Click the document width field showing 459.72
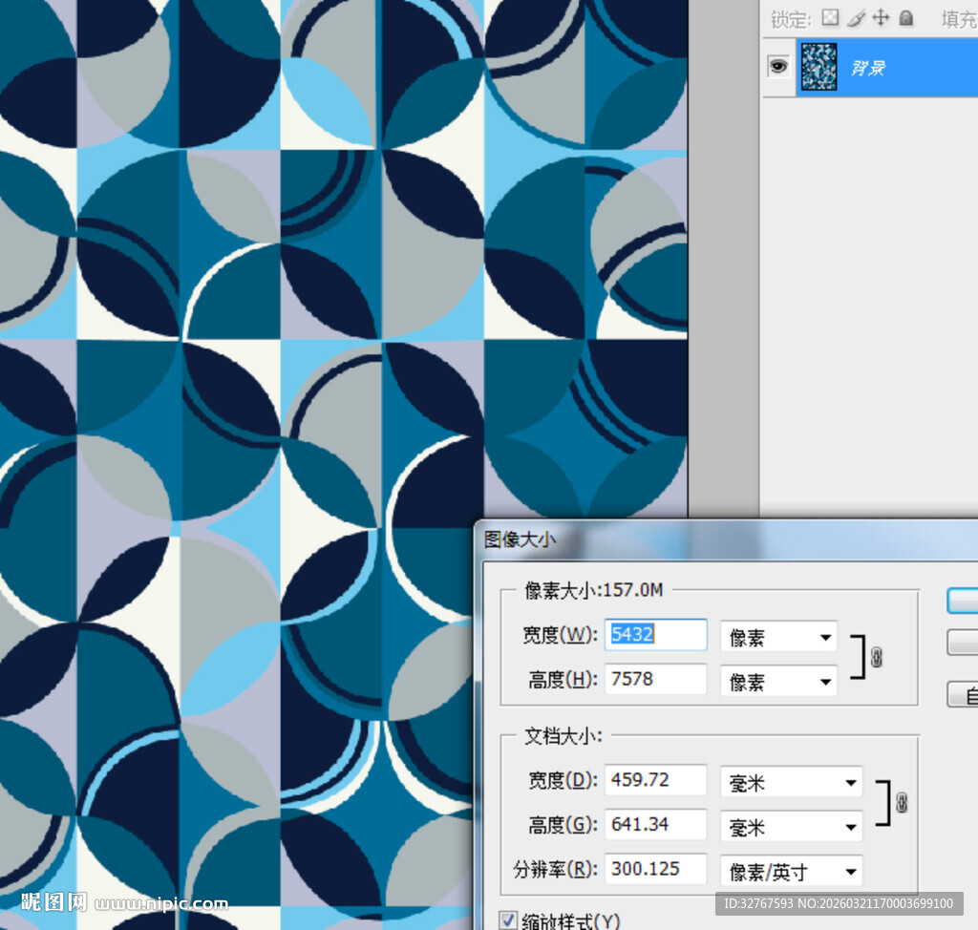This screenshot has height=930, width=978. 656,780
